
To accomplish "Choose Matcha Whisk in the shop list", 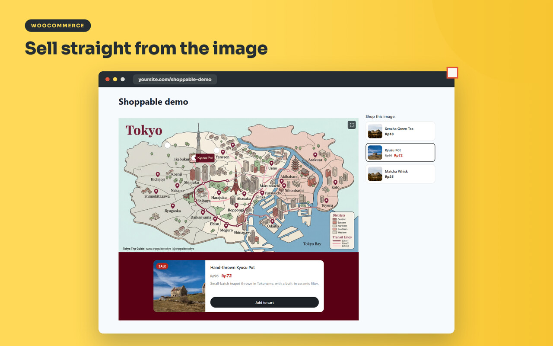I will (x=400, y=174).
